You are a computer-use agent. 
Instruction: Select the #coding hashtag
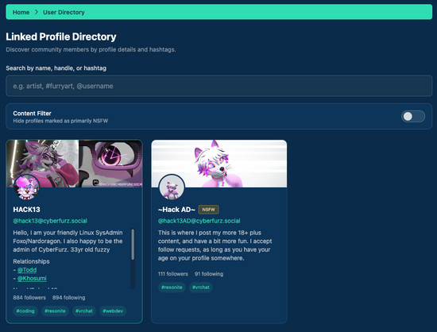25,311
